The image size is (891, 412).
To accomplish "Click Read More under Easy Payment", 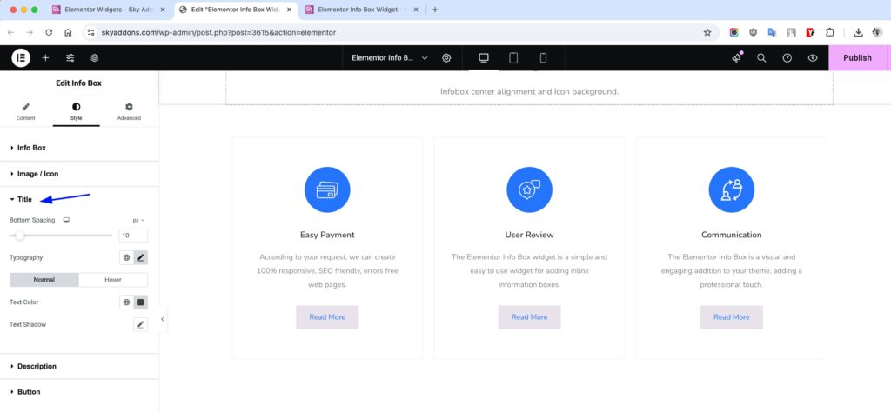I will pos(327,317).
